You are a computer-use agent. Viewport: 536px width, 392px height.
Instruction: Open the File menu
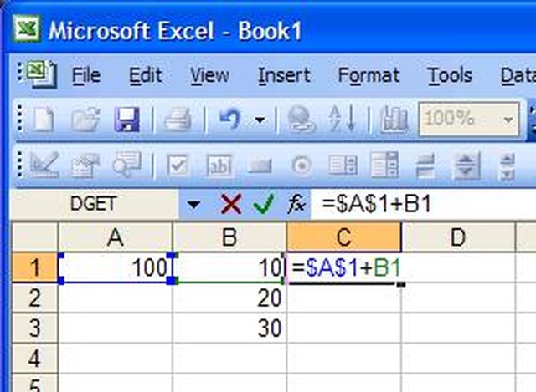point(85,75)
